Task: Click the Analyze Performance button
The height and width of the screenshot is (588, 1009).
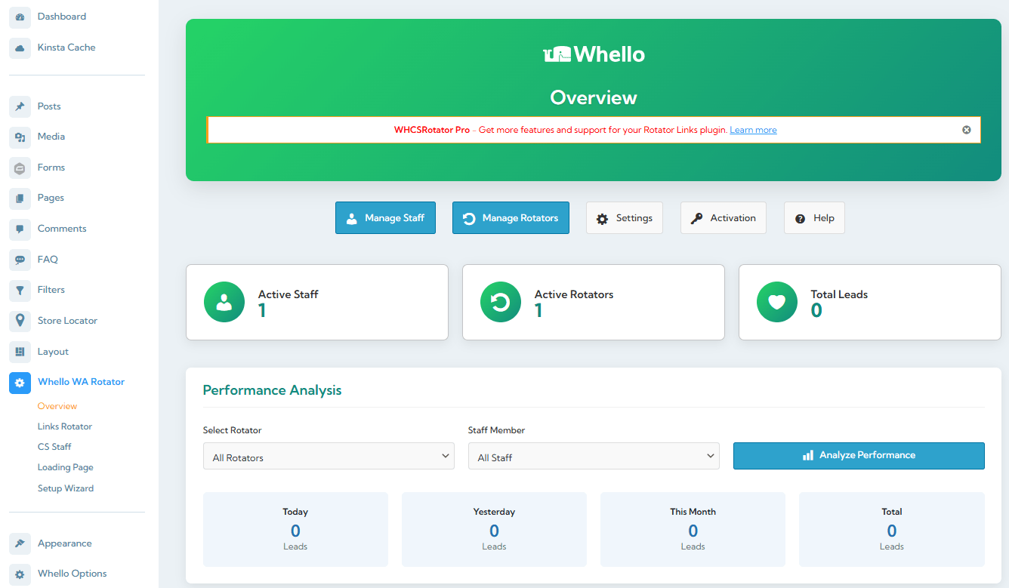Action: pyautogui.click(x=859, y=456)
